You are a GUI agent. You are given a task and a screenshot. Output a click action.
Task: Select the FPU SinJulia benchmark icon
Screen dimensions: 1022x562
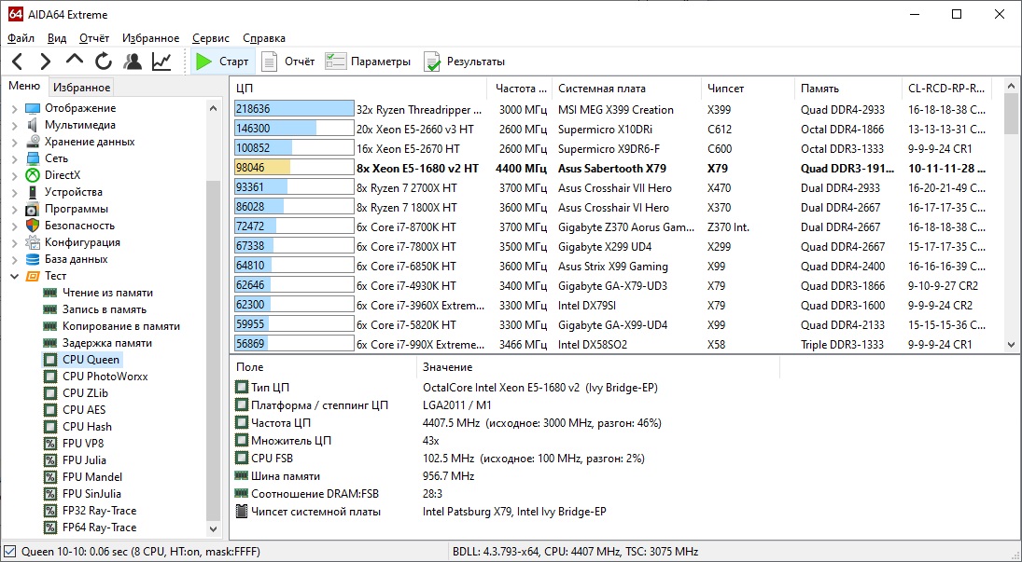(49, 494)
